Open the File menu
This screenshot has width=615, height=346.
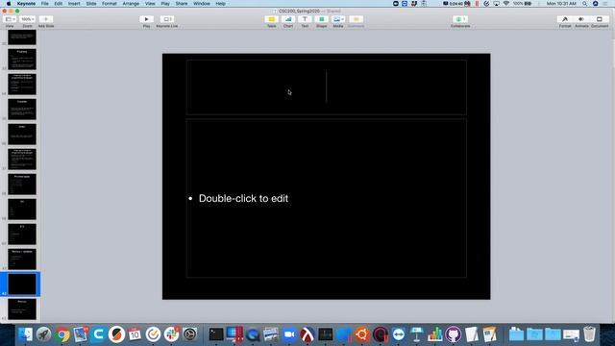tap(45, 4)
